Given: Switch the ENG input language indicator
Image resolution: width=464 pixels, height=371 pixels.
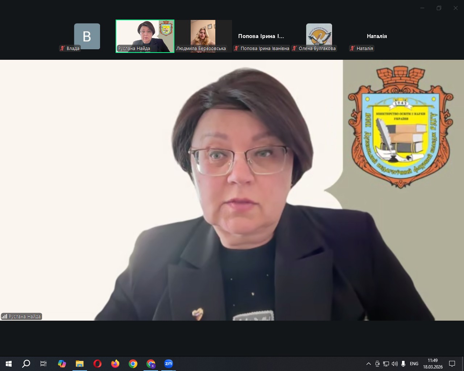Looking at the screenshot, I should coord(414,364).
